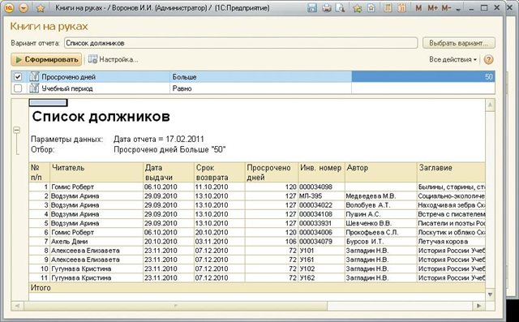
Task: Select author Прокофьева С.Л. cell
Action: pyautogui.click(x=381, y=232)
